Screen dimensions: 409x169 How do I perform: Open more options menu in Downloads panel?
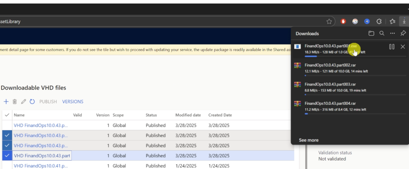[x=393, y=34]
